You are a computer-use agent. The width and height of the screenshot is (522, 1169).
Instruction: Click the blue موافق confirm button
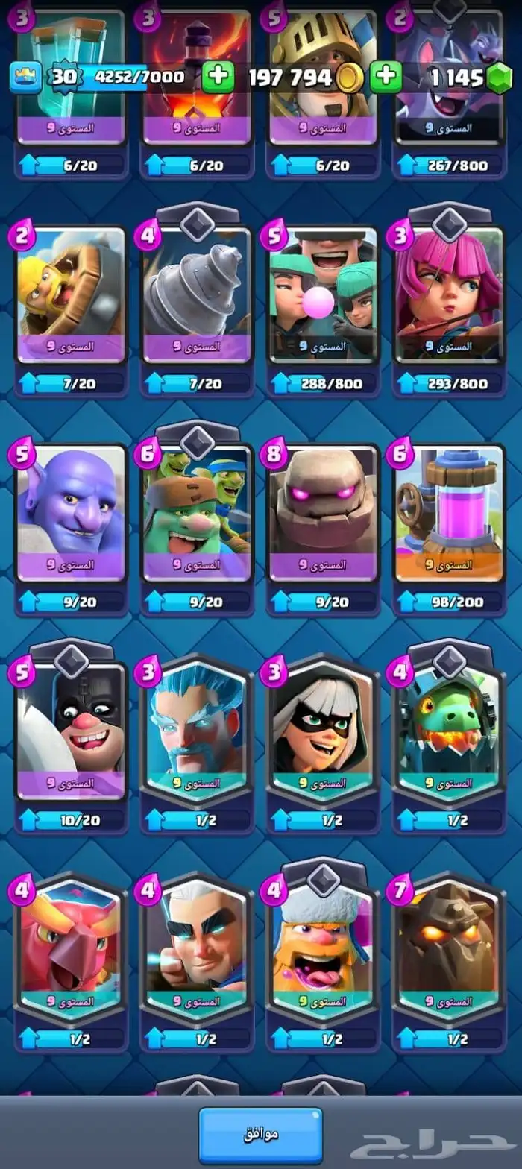[260, 1134]
